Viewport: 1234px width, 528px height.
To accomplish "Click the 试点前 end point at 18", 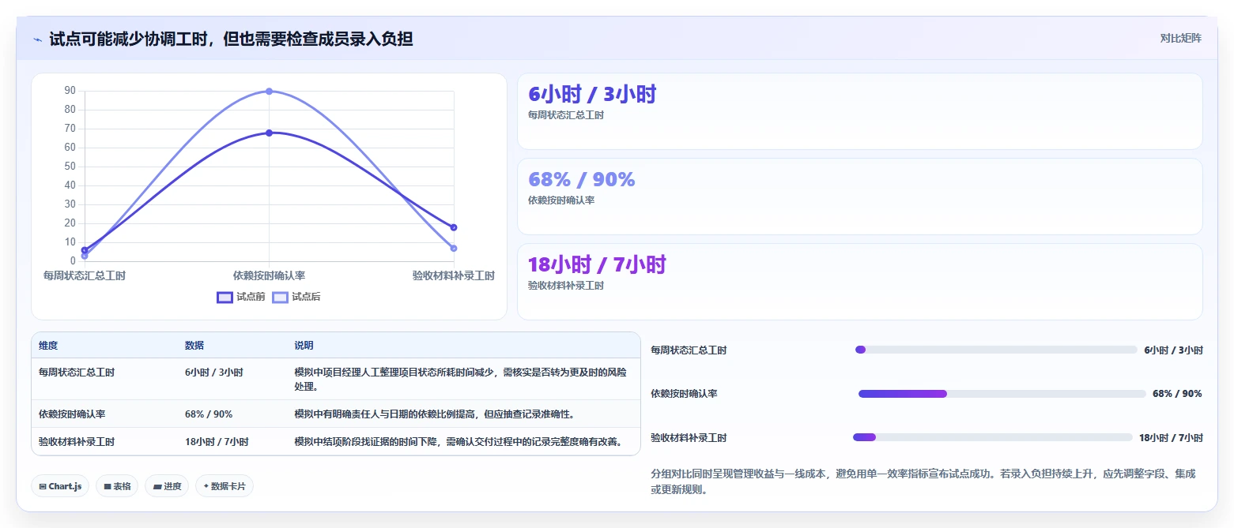I will 454,227.
